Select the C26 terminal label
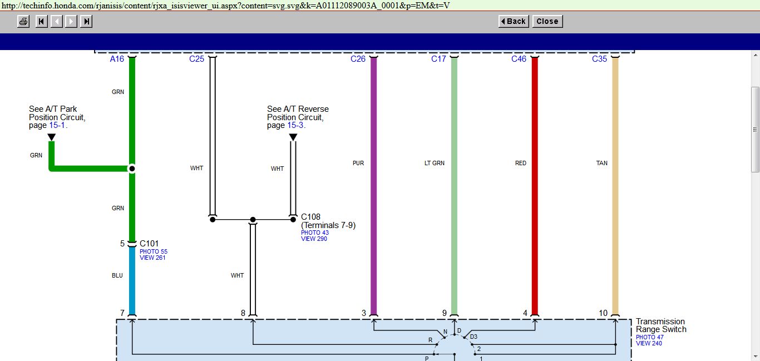760x361 pixels. (x=358, y=59)
